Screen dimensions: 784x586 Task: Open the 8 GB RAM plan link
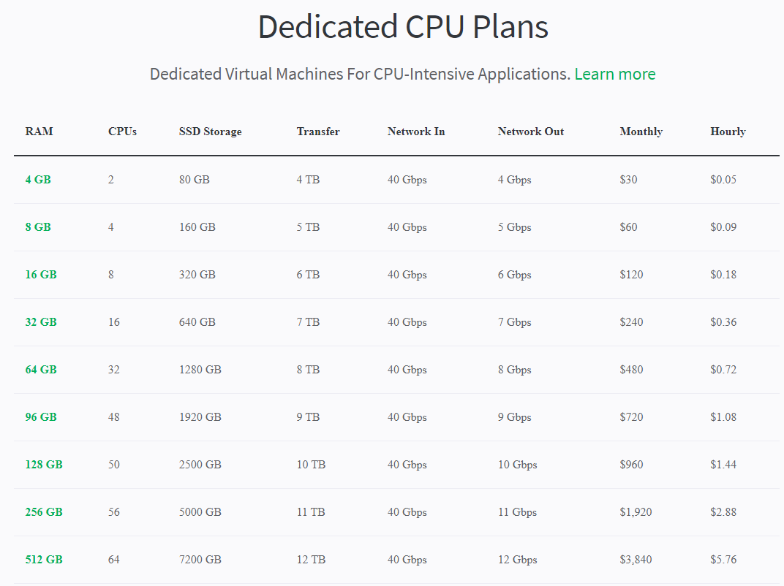38,227
